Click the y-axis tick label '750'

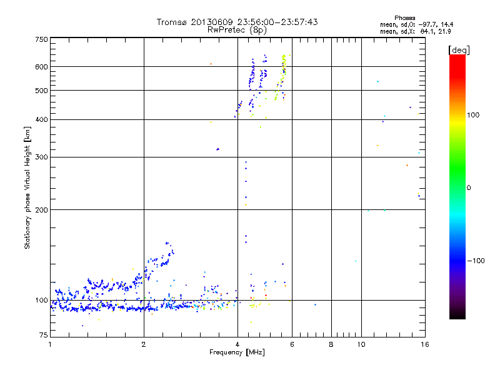click(x=41, y=39)
